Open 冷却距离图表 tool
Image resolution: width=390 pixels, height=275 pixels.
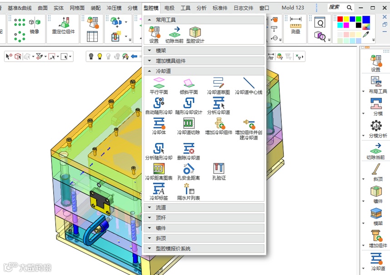point(159,171)
